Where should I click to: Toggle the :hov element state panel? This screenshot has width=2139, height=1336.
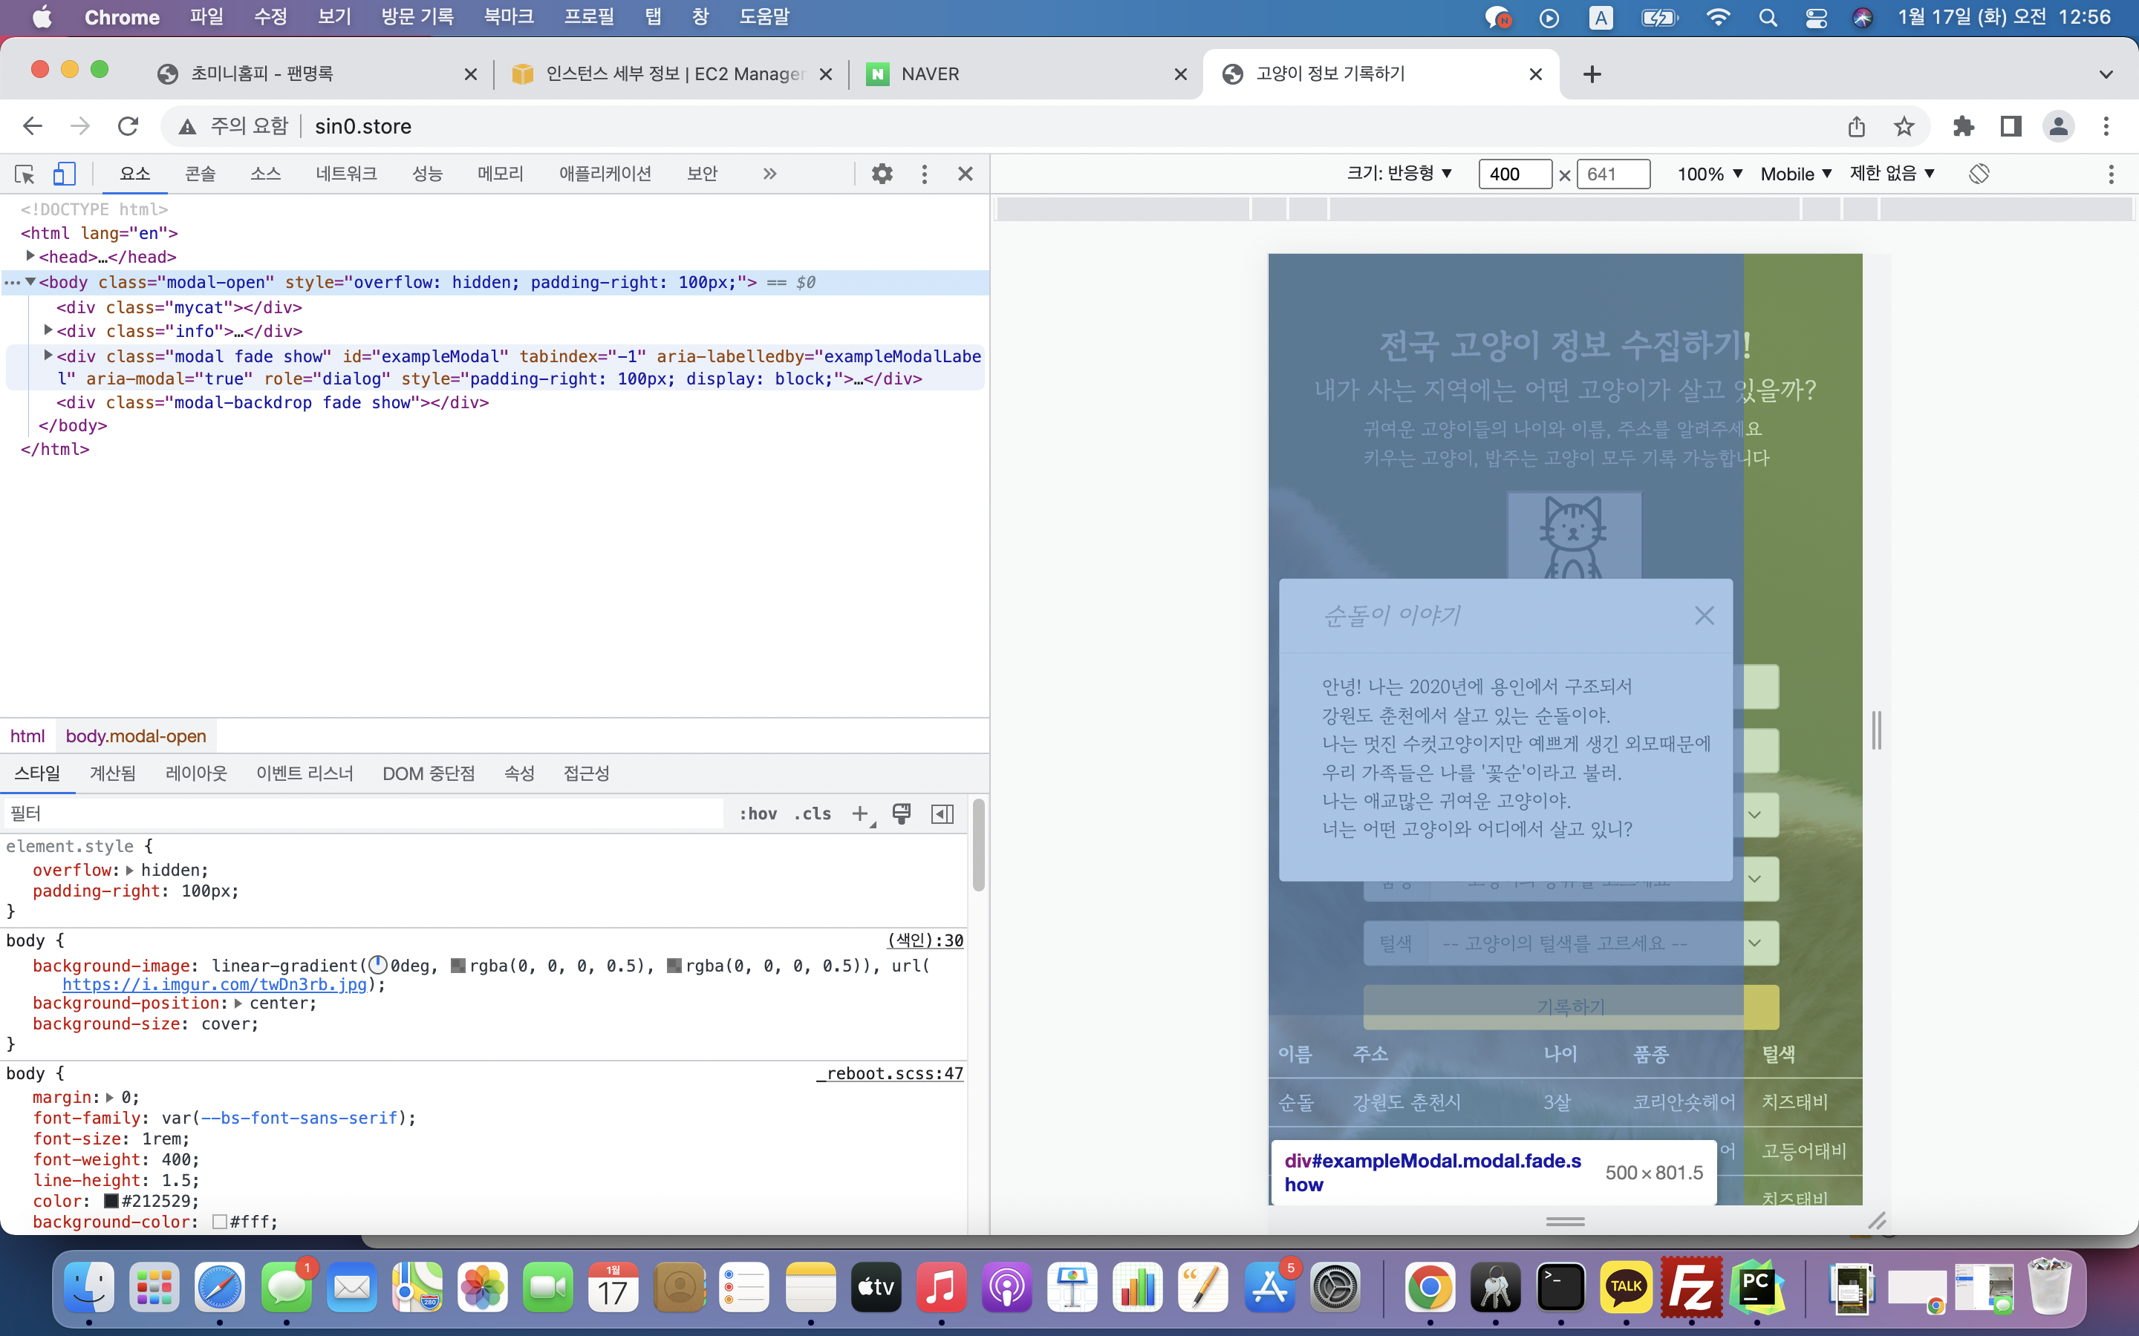(758, 813)
